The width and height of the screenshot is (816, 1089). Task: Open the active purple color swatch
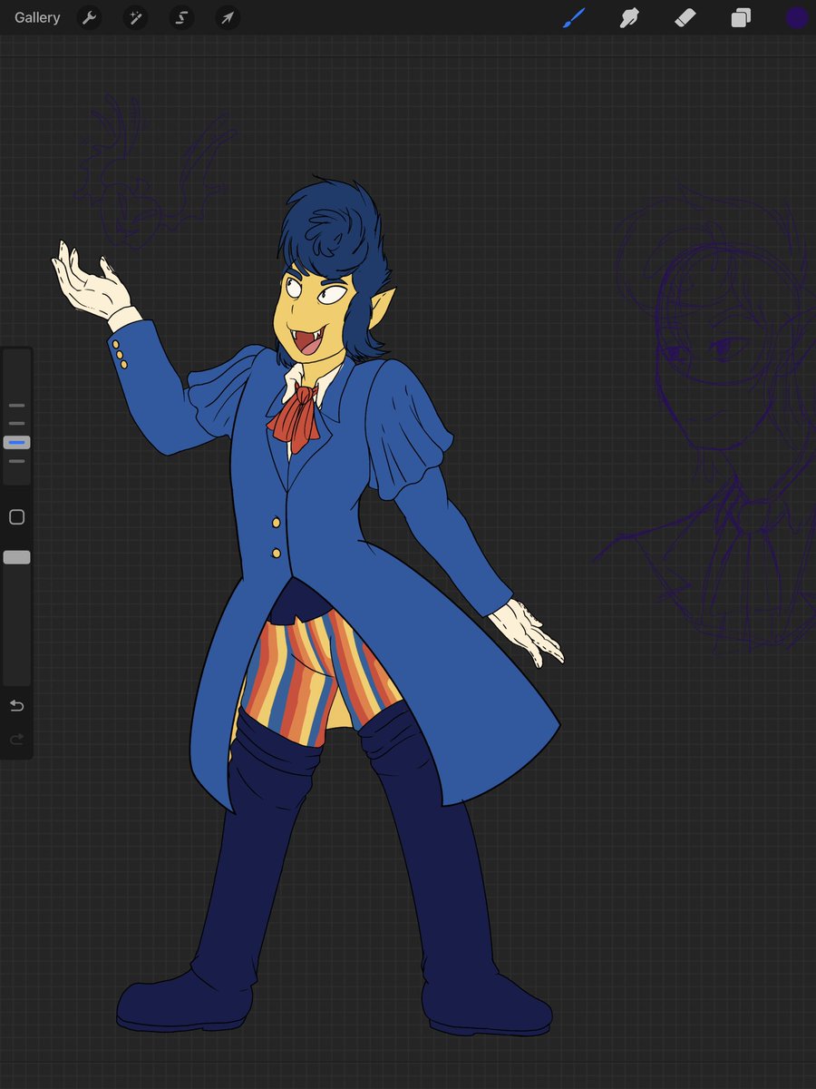[797, 17]
